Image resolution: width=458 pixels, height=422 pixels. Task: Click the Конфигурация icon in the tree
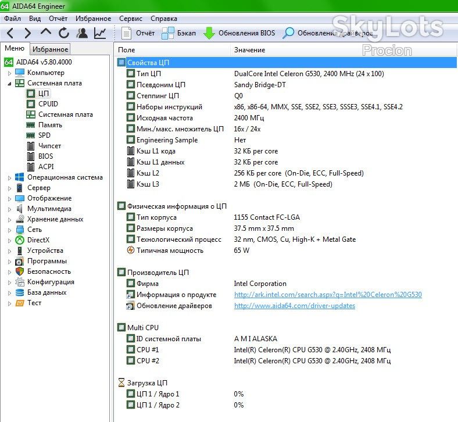(20, 282)
